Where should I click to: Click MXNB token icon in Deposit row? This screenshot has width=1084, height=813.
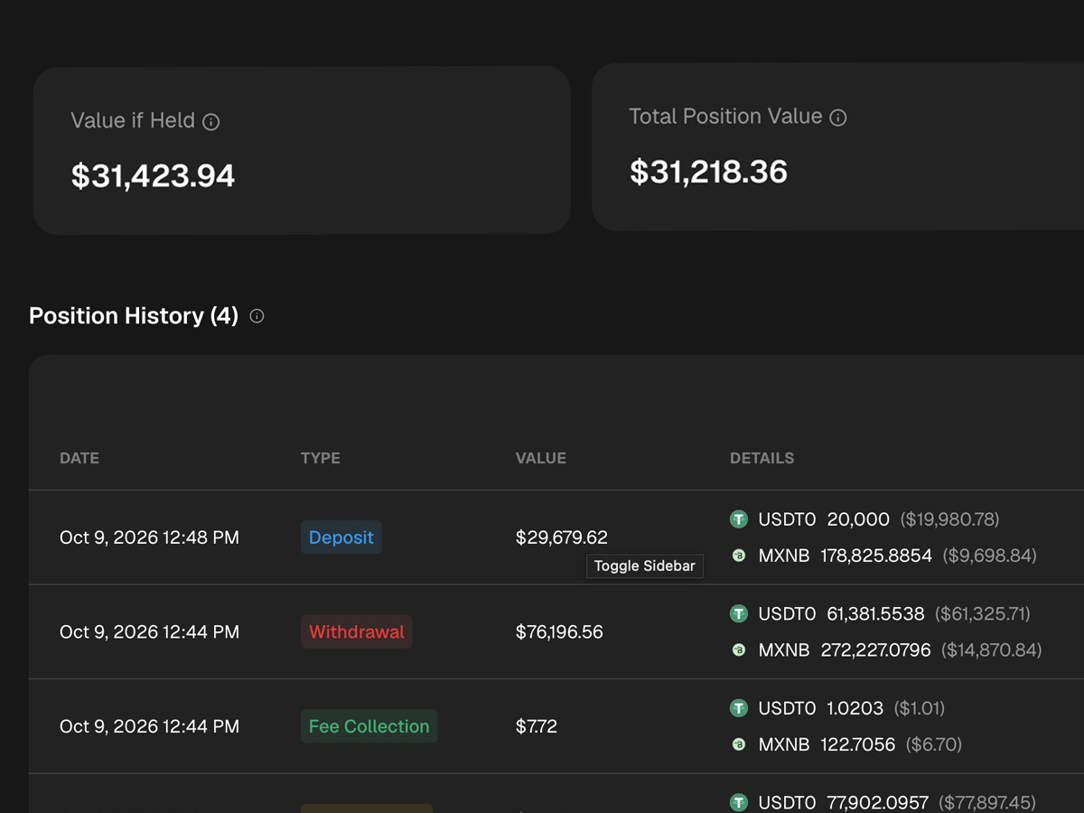[739, 556]
